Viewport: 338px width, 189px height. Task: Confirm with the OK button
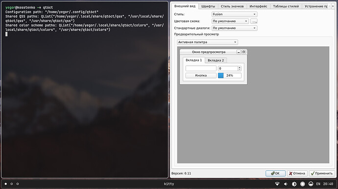pos(275,173)
